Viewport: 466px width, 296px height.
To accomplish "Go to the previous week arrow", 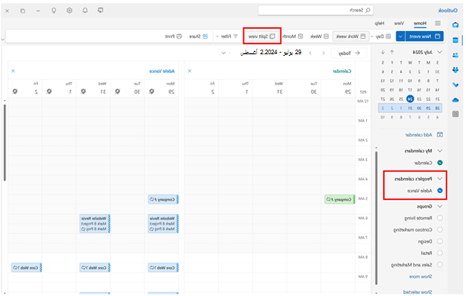I will (x=324, y=53).
